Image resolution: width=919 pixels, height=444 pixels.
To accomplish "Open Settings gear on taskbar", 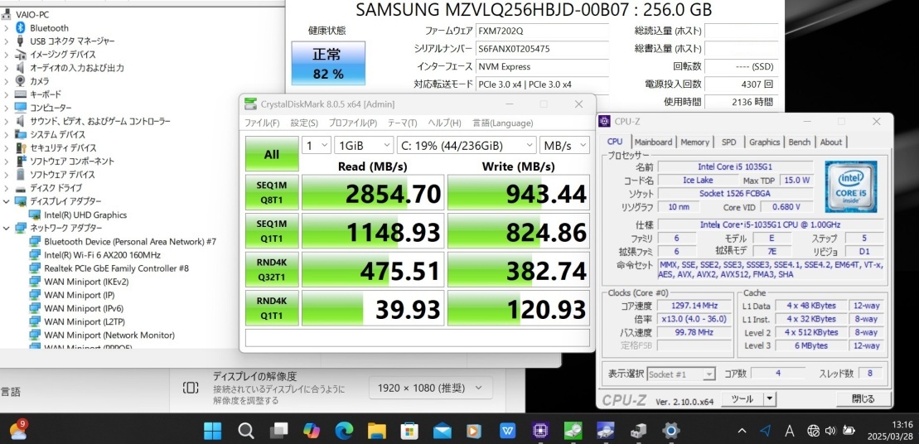I will [x=670, y=431].
